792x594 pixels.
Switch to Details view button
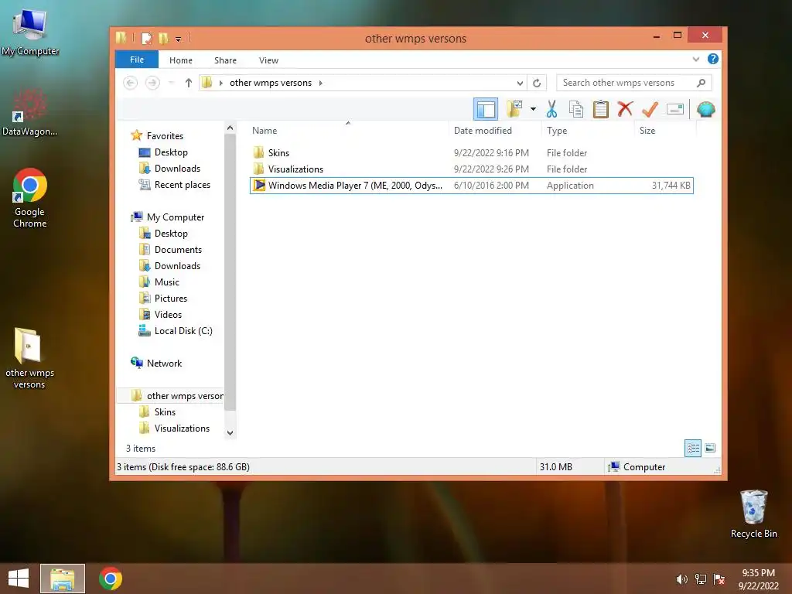tap(692, 448)
